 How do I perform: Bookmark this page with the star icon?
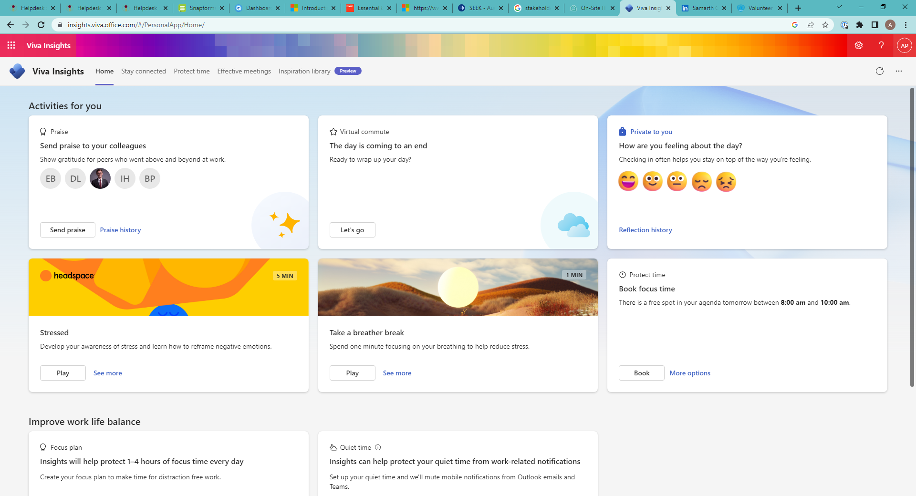point(825,25)
